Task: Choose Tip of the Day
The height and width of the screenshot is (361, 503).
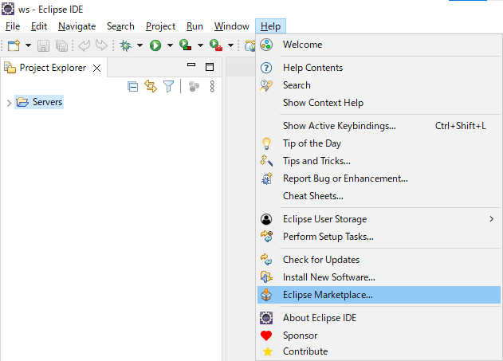Action: 379,143
